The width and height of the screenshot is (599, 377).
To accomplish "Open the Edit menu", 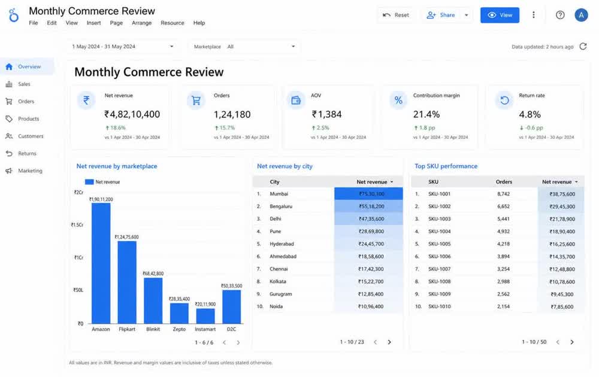I will [52, 23].
